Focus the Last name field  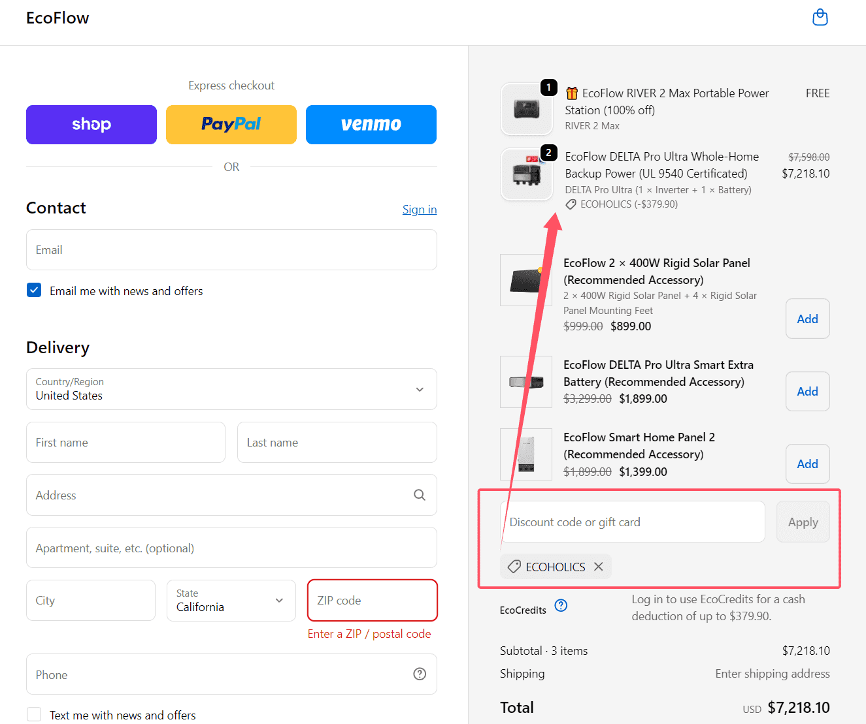pyautogui.click(x=337, y=442)
